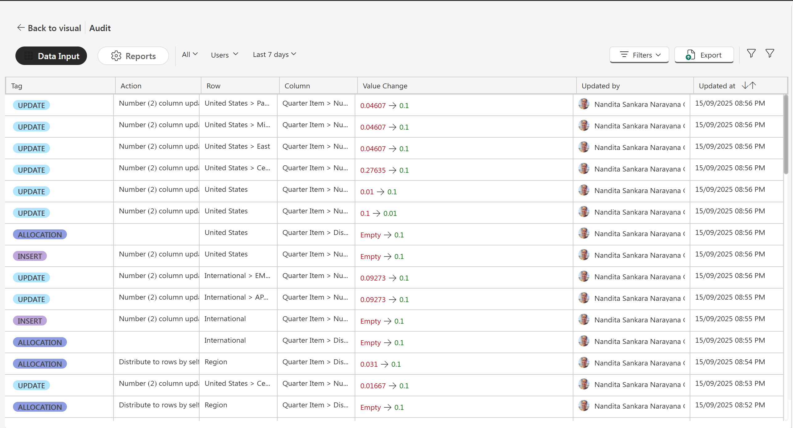Click the Value Change column header

(385, 86)
